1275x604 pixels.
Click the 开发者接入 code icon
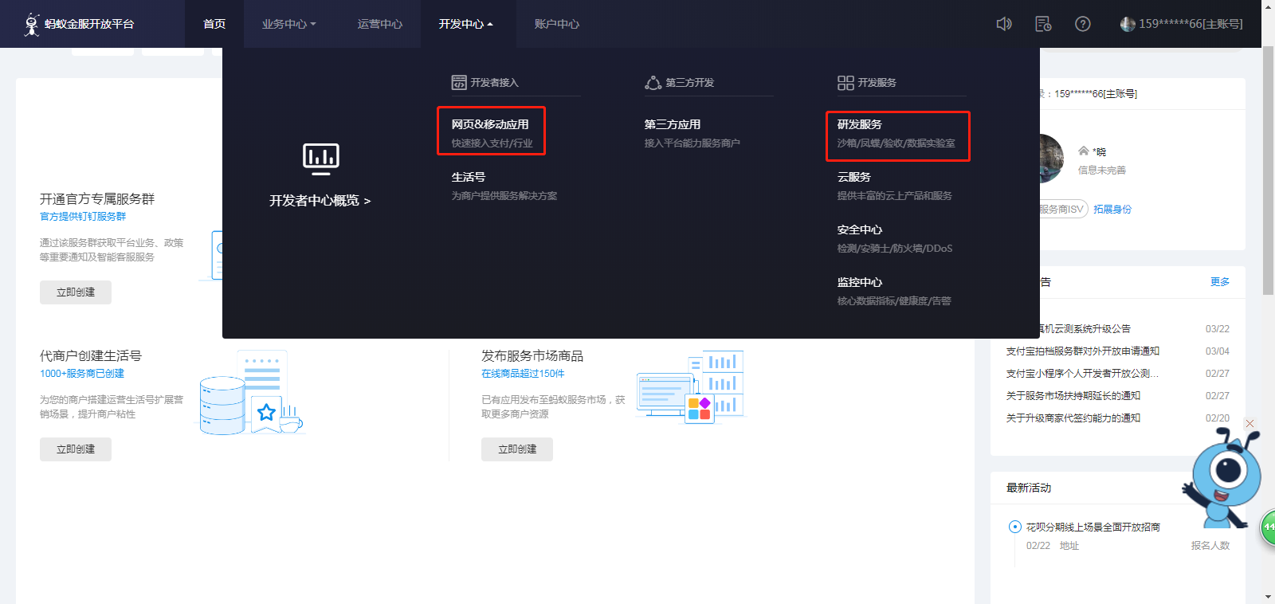459,82
